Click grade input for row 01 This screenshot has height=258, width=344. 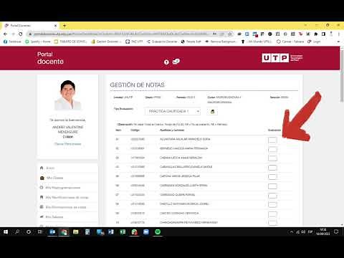[x=272, y=140]
